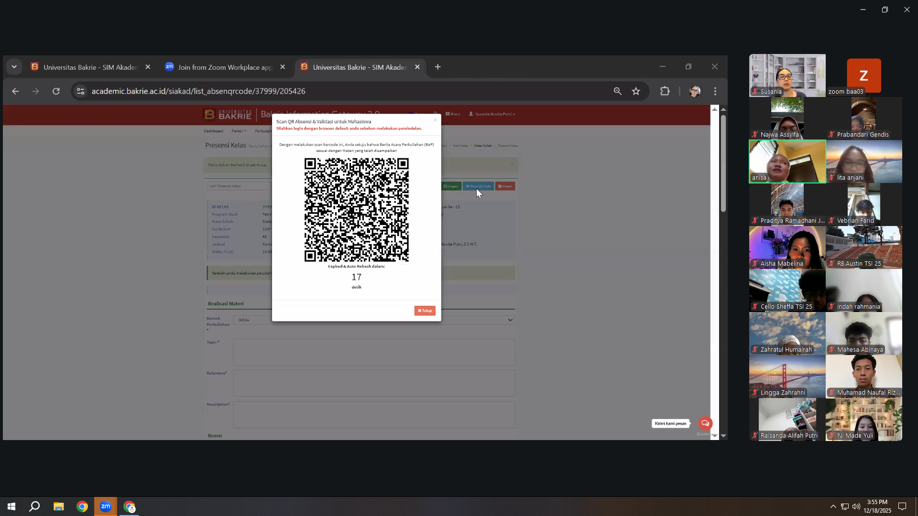Viewport: 918px width, 516px height.
Task: Open the tab search dropdown chevron
Action: pyautogui.click(x=14, y=67)
